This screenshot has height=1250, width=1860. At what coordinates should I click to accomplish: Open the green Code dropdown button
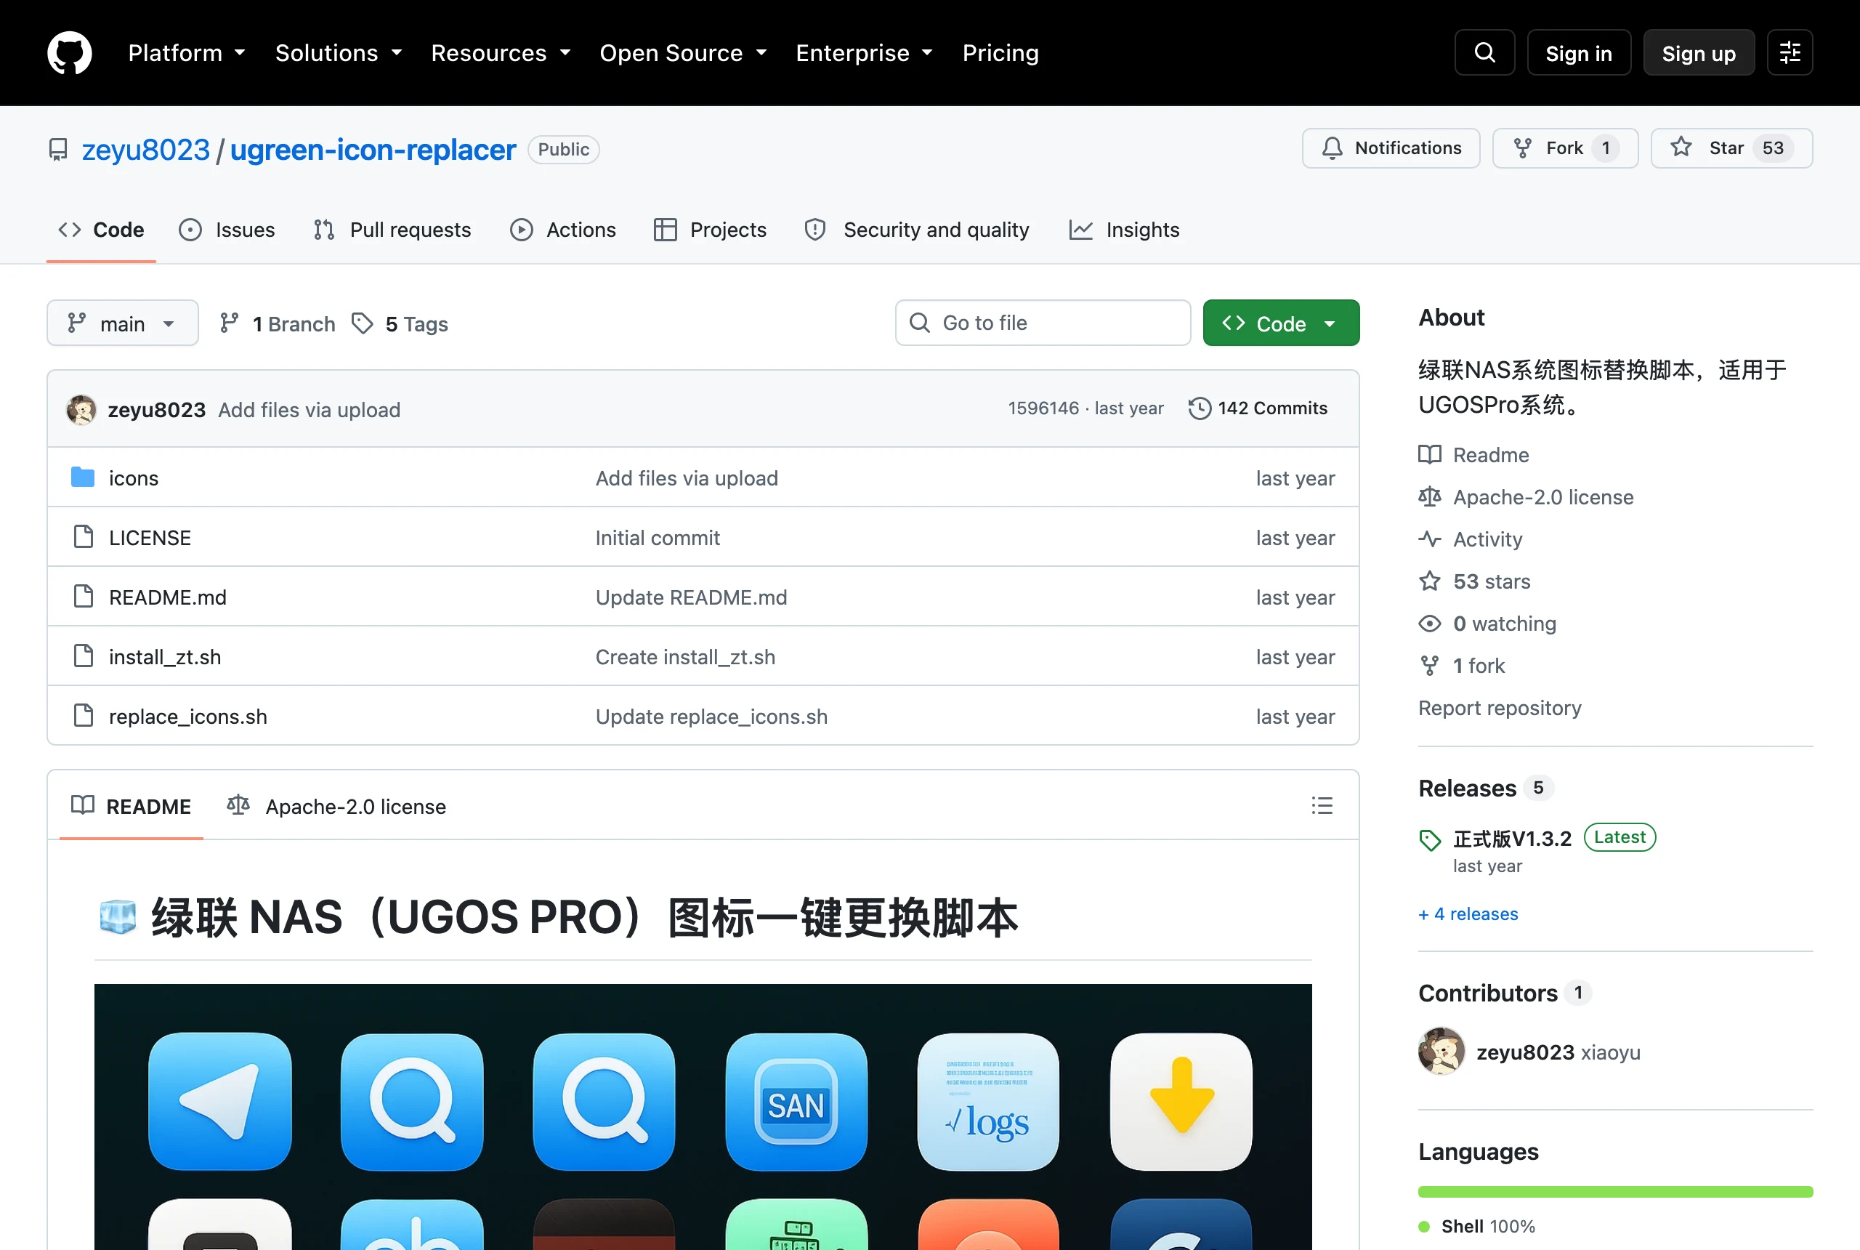[x=1281, y=323]
